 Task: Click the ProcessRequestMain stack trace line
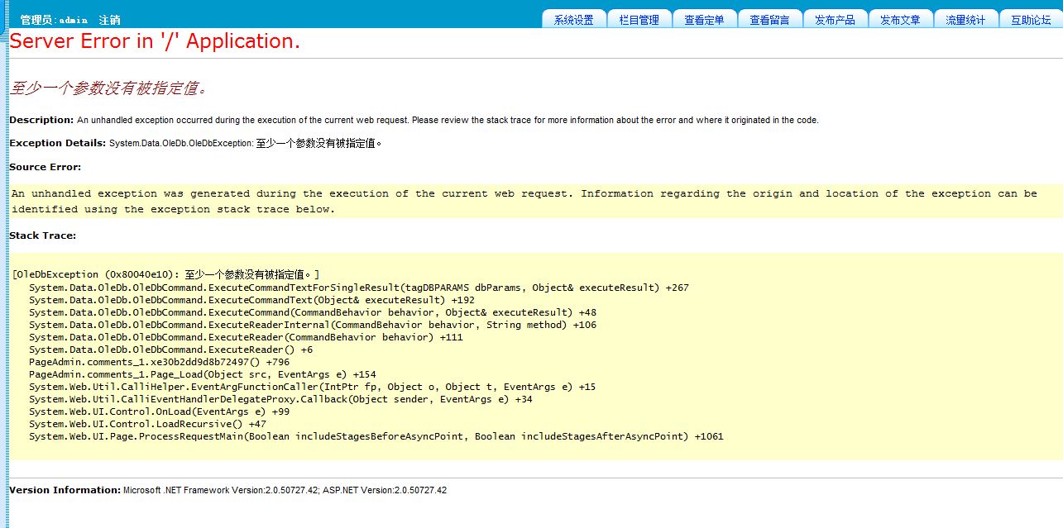pyautogui.click(x=376, y=436)
